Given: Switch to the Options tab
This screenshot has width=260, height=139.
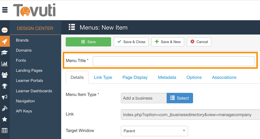Looking at the screenshot, I should coord(194,77).
